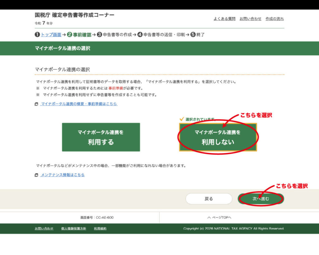Open 作成の流れ in the header
This screenshot has width=319, height=255.
(x=274, y=19)
